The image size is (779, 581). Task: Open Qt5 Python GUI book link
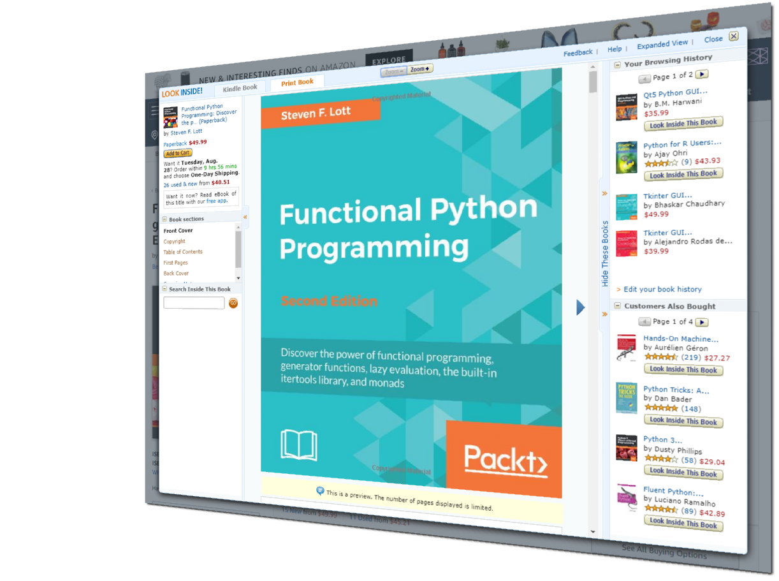[675, 93]
